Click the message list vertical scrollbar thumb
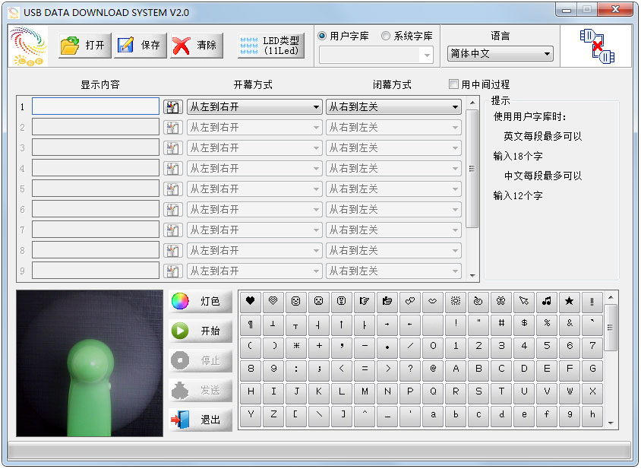641x469 pixels. coord(472,168)
